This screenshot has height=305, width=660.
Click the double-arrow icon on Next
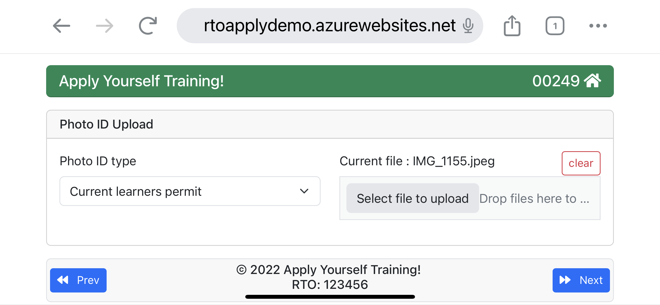pos(565,280)
